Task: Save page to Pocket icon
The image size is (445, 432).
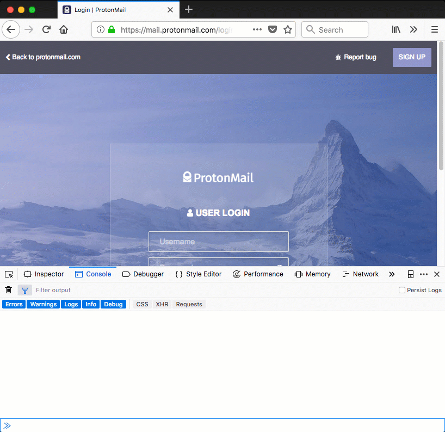Action: coord(273,29)
